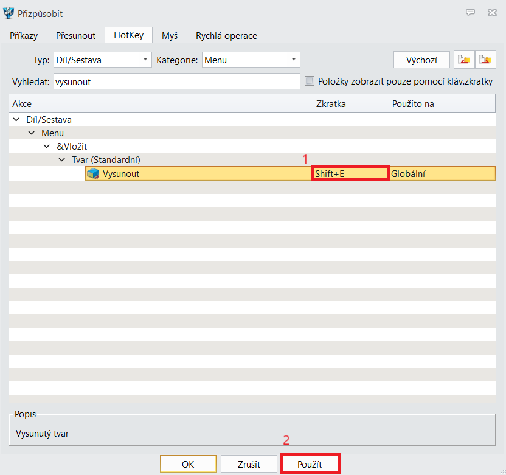506x475 pixels.
Task: Click the Výchozí button
Action: point(422,60)
